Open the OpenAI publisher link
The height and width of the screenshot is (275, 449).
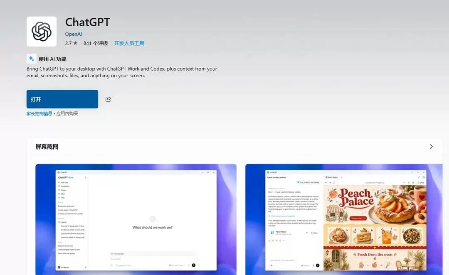coord(73,34)
